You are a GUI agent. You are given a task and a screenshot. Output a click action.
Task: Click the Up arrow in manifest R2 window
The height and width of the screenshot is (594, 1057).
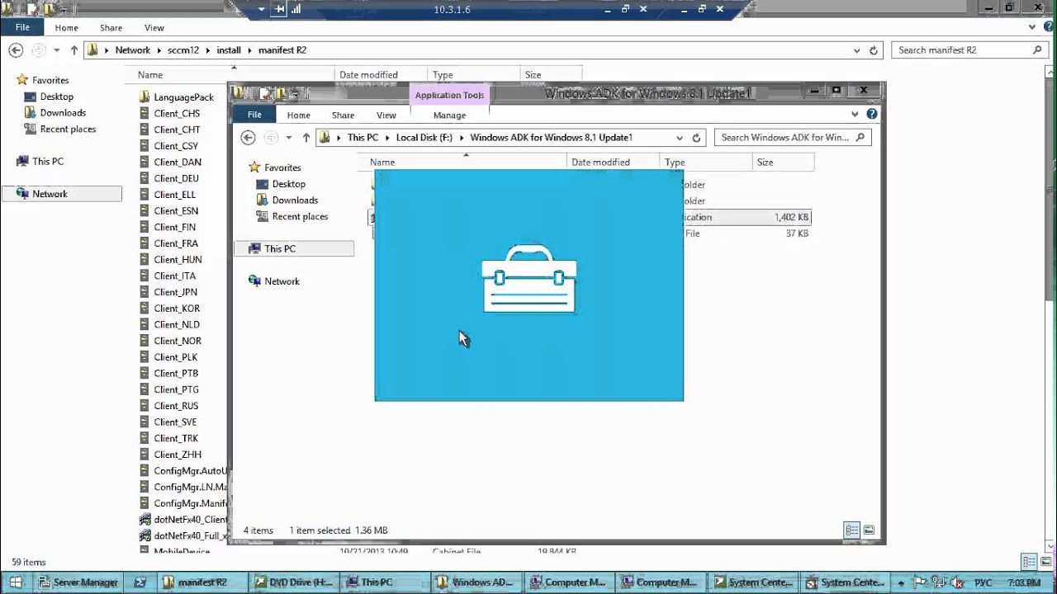pos(73,50)
